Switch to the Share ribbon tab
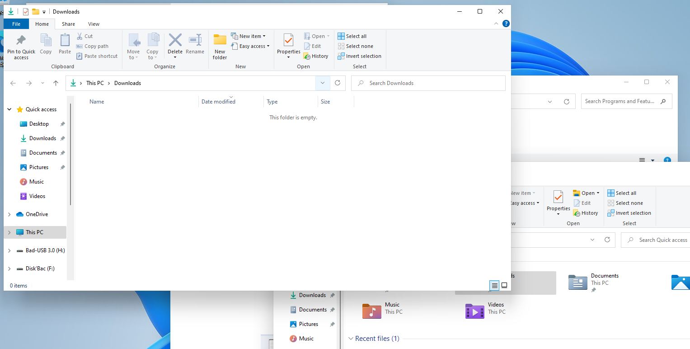This screenshot has width=690, height=349. [x=69, y=24]
